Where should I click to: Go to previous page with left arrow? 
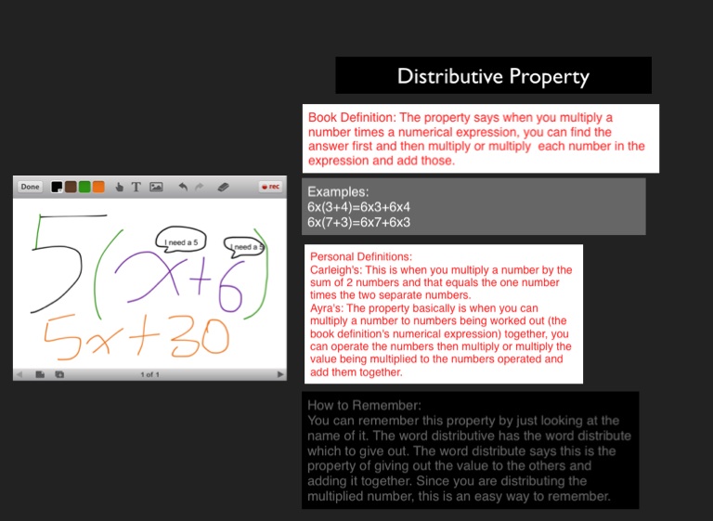[19, 374]
